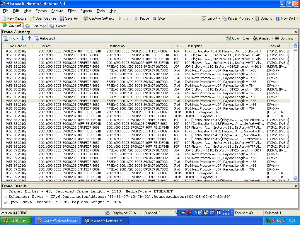Image resolution: width=300 pixels, height=225 pixels.
Task: Select the IPv6 row with Payload Length = 782
Action: click(146, 169)
